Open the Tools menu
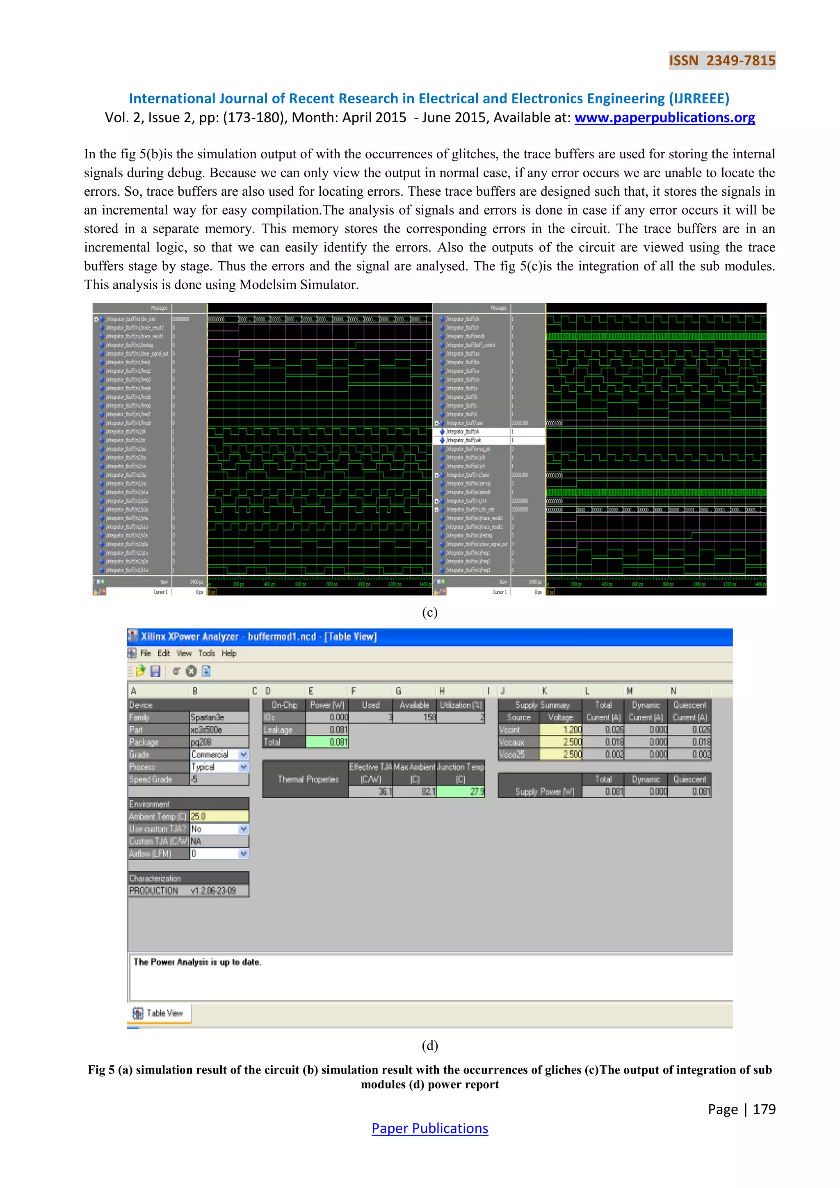840x1188 pixels. point(207,653)
